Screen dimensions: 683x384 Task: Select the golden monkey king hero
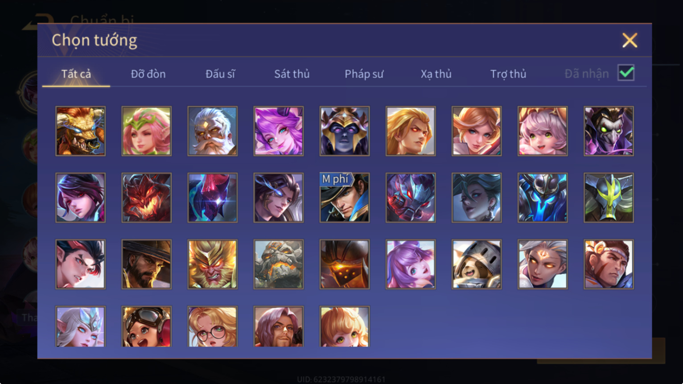pyautogui.click(x=213, y=264)
